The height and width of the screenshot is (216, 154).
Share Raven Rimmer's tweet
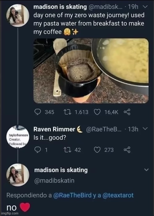pyautogui.click(x=127, y=150)
